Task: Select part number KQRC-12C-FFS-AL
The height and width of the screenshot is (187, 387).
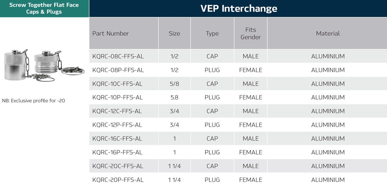Action: (117, 111)
